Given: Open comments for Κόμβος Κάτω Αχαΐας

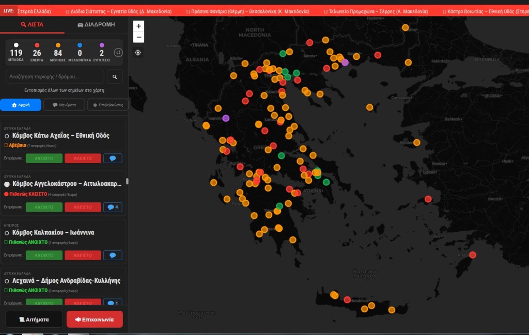Looking at the screenshot, I should 113,158.
